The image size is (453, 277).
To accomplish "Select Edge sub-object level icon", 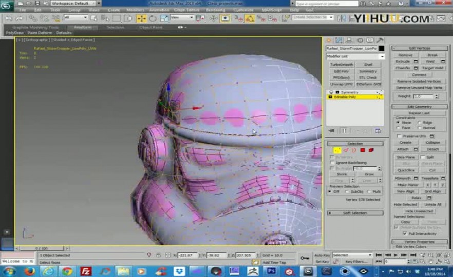I will pyautogui.click(x=346, y=150).
